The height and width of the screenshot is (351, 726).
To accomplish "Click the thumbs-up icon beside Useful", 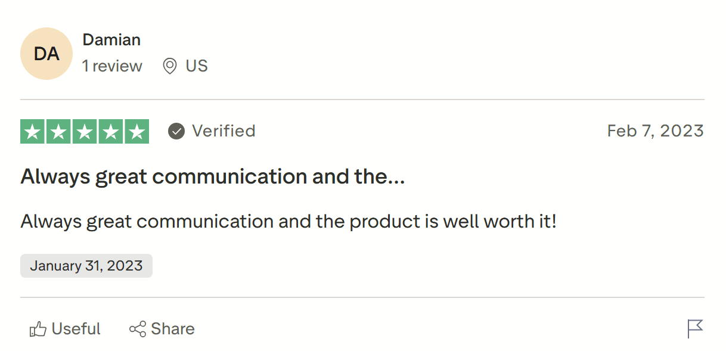I will tap(38, 328).
